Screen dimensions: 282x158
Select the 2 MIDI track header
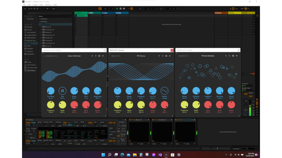click(x=95, y=13)
